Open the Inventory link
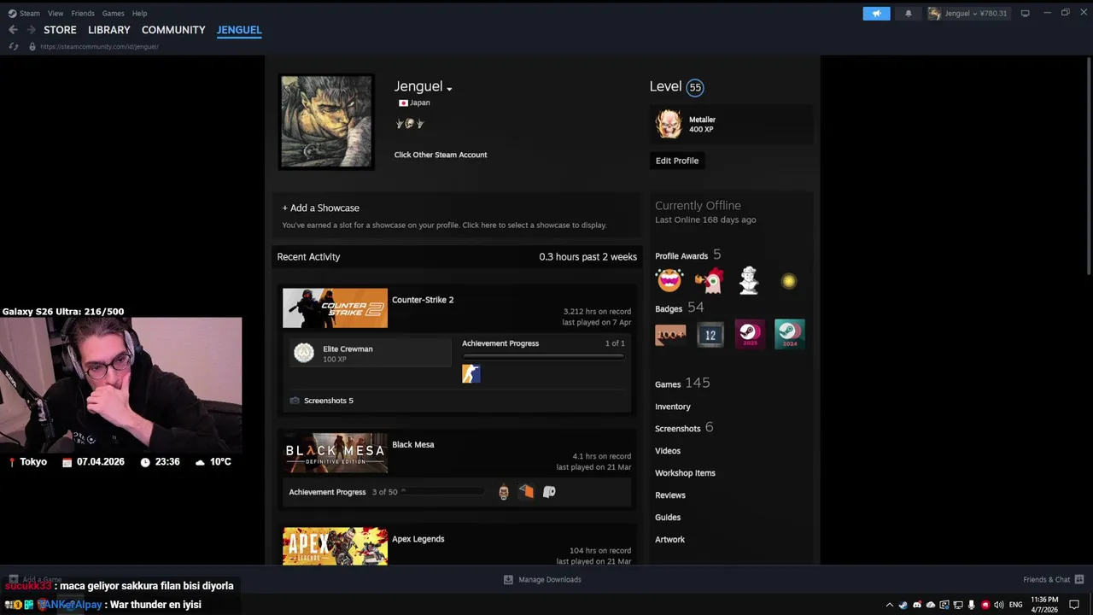The height and width of the screenshot is (615, 1093). pos(673,407)
